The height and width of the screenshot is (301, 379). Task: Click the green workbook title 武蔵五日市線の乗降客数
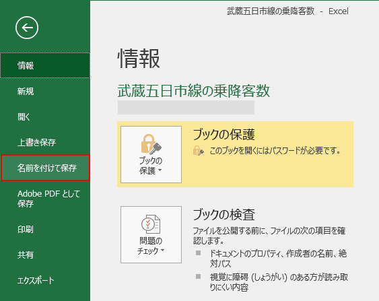coord(194,91)
